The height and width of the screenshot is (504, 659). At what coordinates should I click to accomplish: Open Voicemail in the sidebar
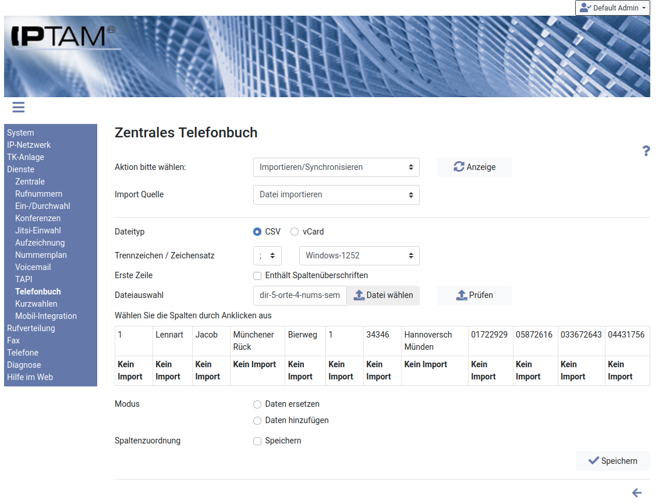pyautogui.click(x=33, y=267)
